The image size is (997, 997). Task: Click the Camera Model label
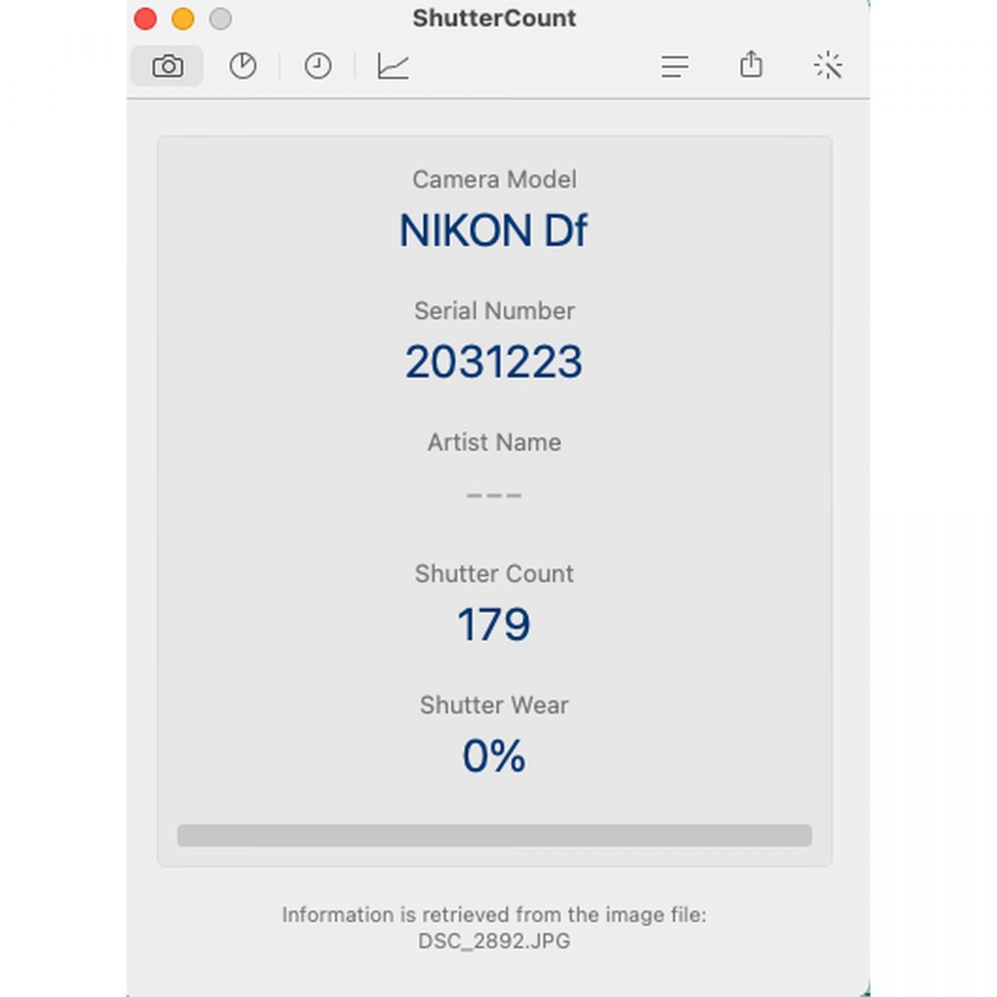click(494, 179)
